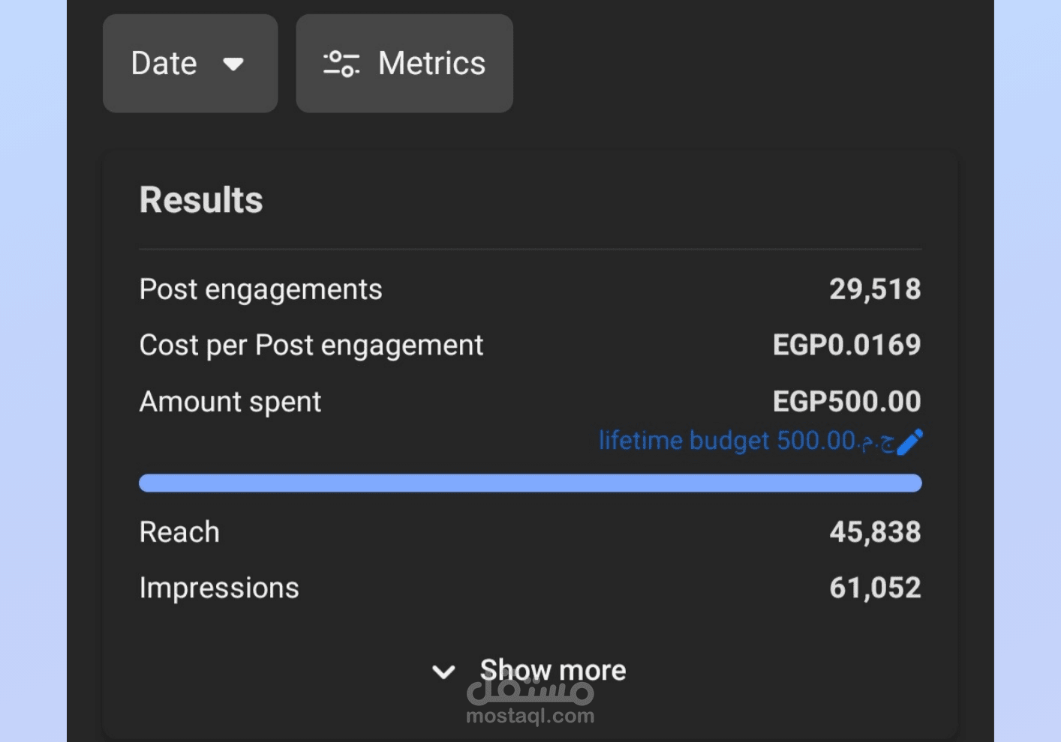Select the Results heading
This screenshot has height=742, width=1061.
(x=201, y=200)
